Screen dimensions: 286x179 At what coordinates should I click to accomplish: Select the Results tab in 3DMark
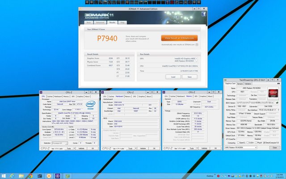pyautogui.click(x=112, y=22)
